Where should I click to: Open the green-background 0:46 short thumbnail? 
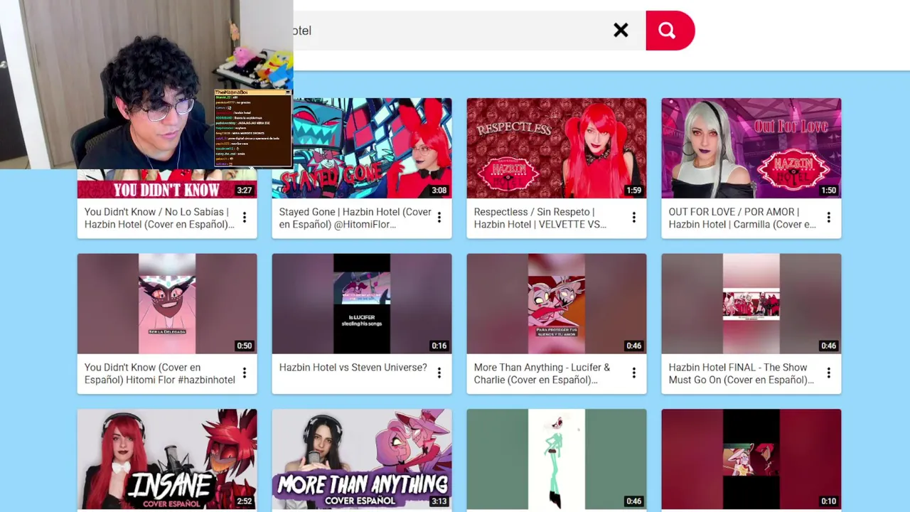[x=557, y=459]
